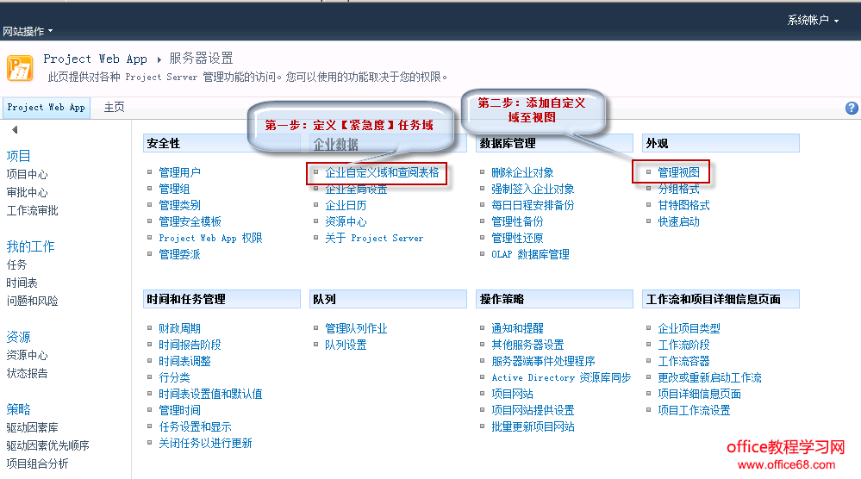Screen dimensions: 861x479
Task: Open 状态报告 in sidebar
Action: pos(27,374)
